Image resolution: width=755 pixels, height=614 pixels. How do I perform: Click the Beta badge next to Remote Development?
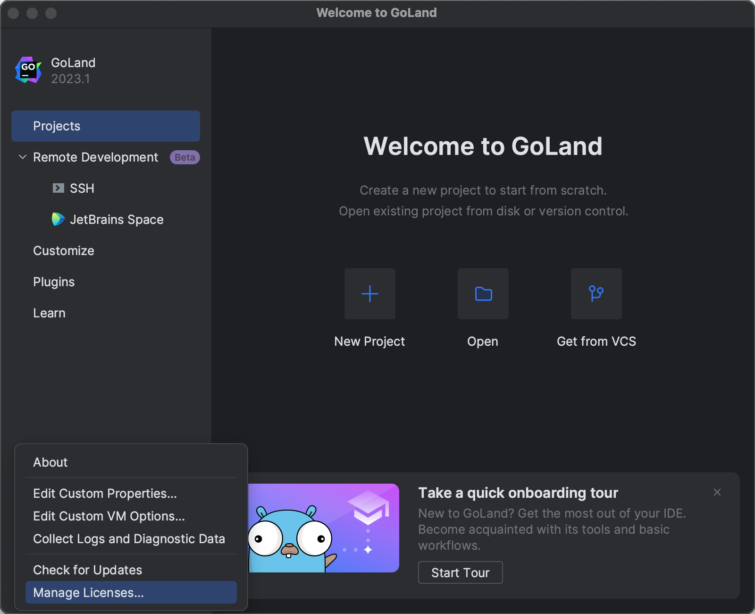click(185, 157)
